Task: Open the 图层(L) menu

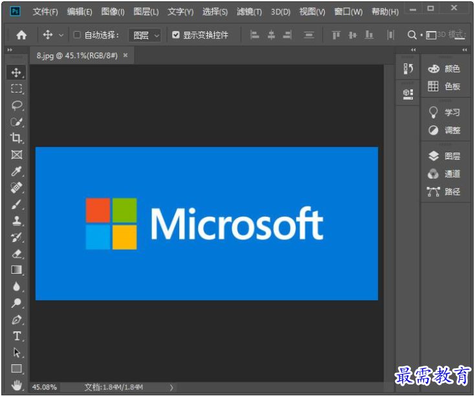Action: [x=146, y=12]
